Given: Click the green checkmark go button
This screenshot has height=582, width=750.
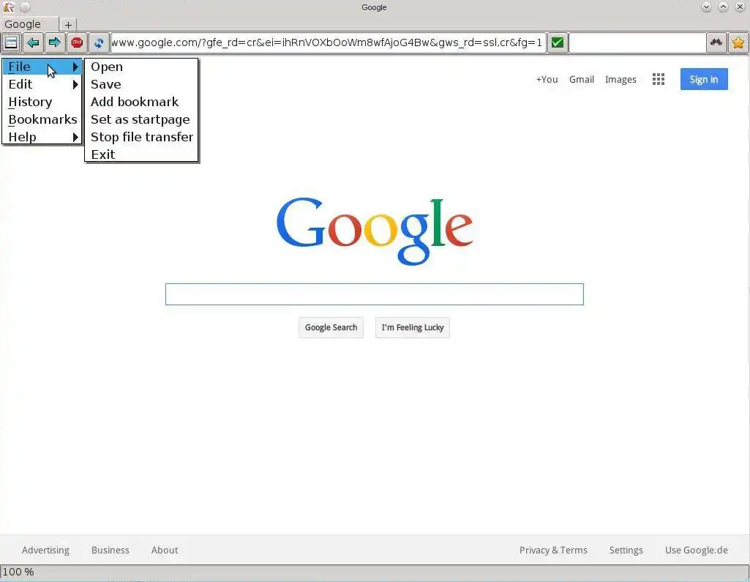Looking at the screenshot, I should coord(558,42).
